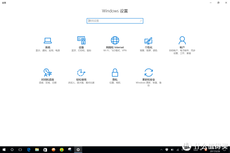Open the Windows Start menu
The width and height of the screenshot is (230, 153).
point(4,150)
